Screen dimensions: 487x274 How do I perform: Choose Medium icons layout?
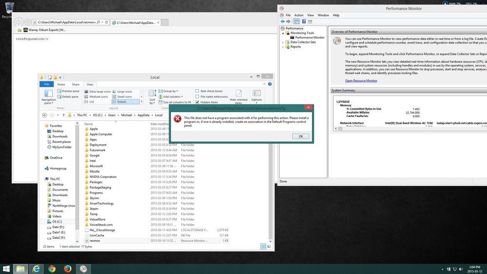pyautogui.click(x=96, y=97)
